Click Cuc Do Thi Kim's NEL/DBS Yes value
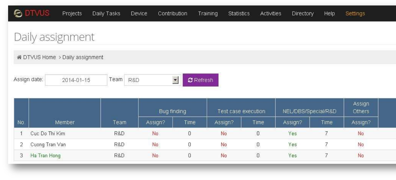396x180 pixels. coord(292,134)
